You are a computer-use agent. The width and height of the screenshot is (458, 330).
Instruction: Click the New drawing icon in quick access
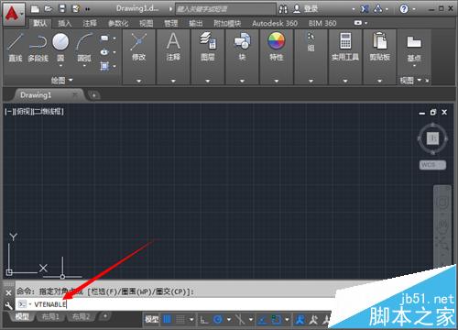coord(35,9)
